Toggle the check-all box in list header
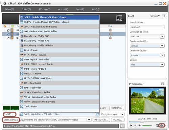The width and height of the screenshot is (169, 130). coord(5,26)
